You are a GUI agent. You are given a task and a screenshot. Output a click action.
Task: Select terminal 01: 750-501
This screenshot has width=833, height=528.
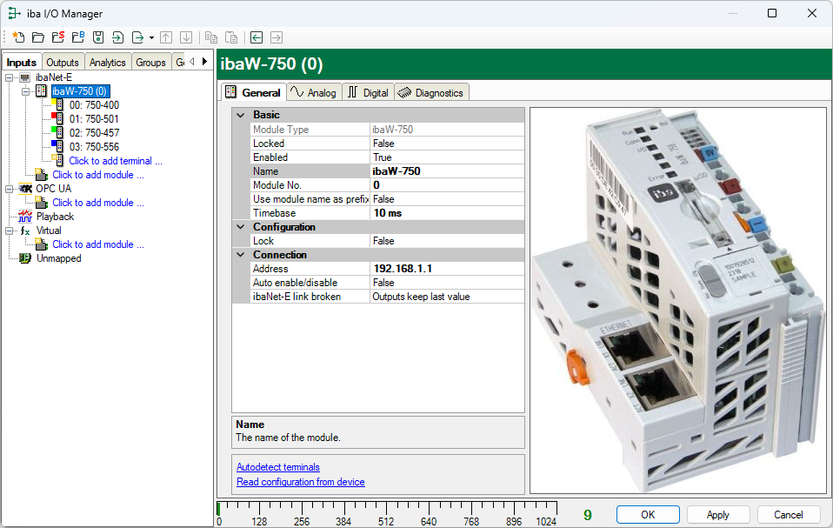(94, 119)
